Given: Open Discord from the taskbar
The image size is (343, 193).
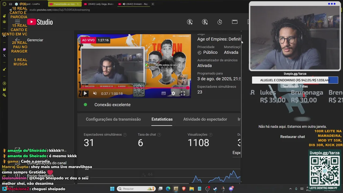Looking at the screenshot, I should (x=231, y=189).
